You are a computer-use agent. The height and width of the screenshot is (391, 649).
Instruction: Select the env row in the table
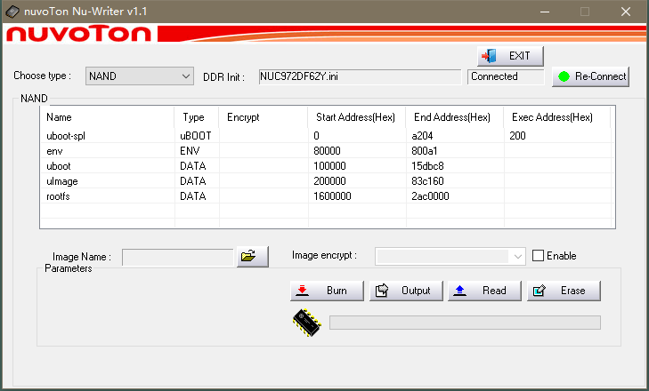pos(326,151)
